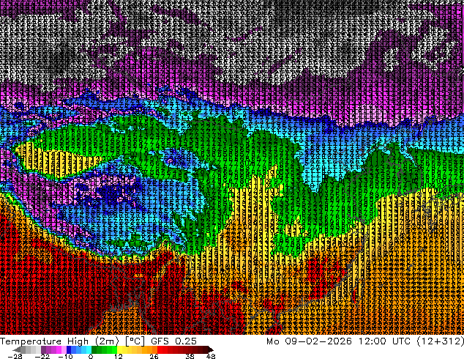Click the '48' legend value
The image size is (464, 359).
(x=211, y=356)
